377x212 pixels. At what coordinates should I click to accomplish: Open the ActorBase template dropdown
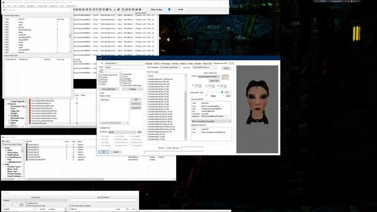click(x=122, y=132)
